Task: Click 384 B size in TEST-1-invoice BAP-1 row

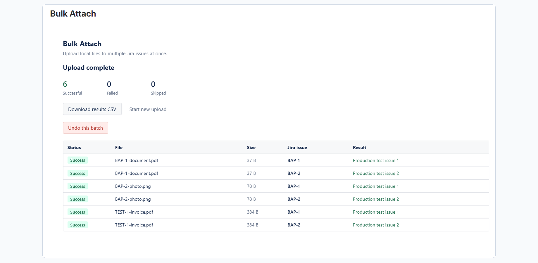Action: pos(252,212)
